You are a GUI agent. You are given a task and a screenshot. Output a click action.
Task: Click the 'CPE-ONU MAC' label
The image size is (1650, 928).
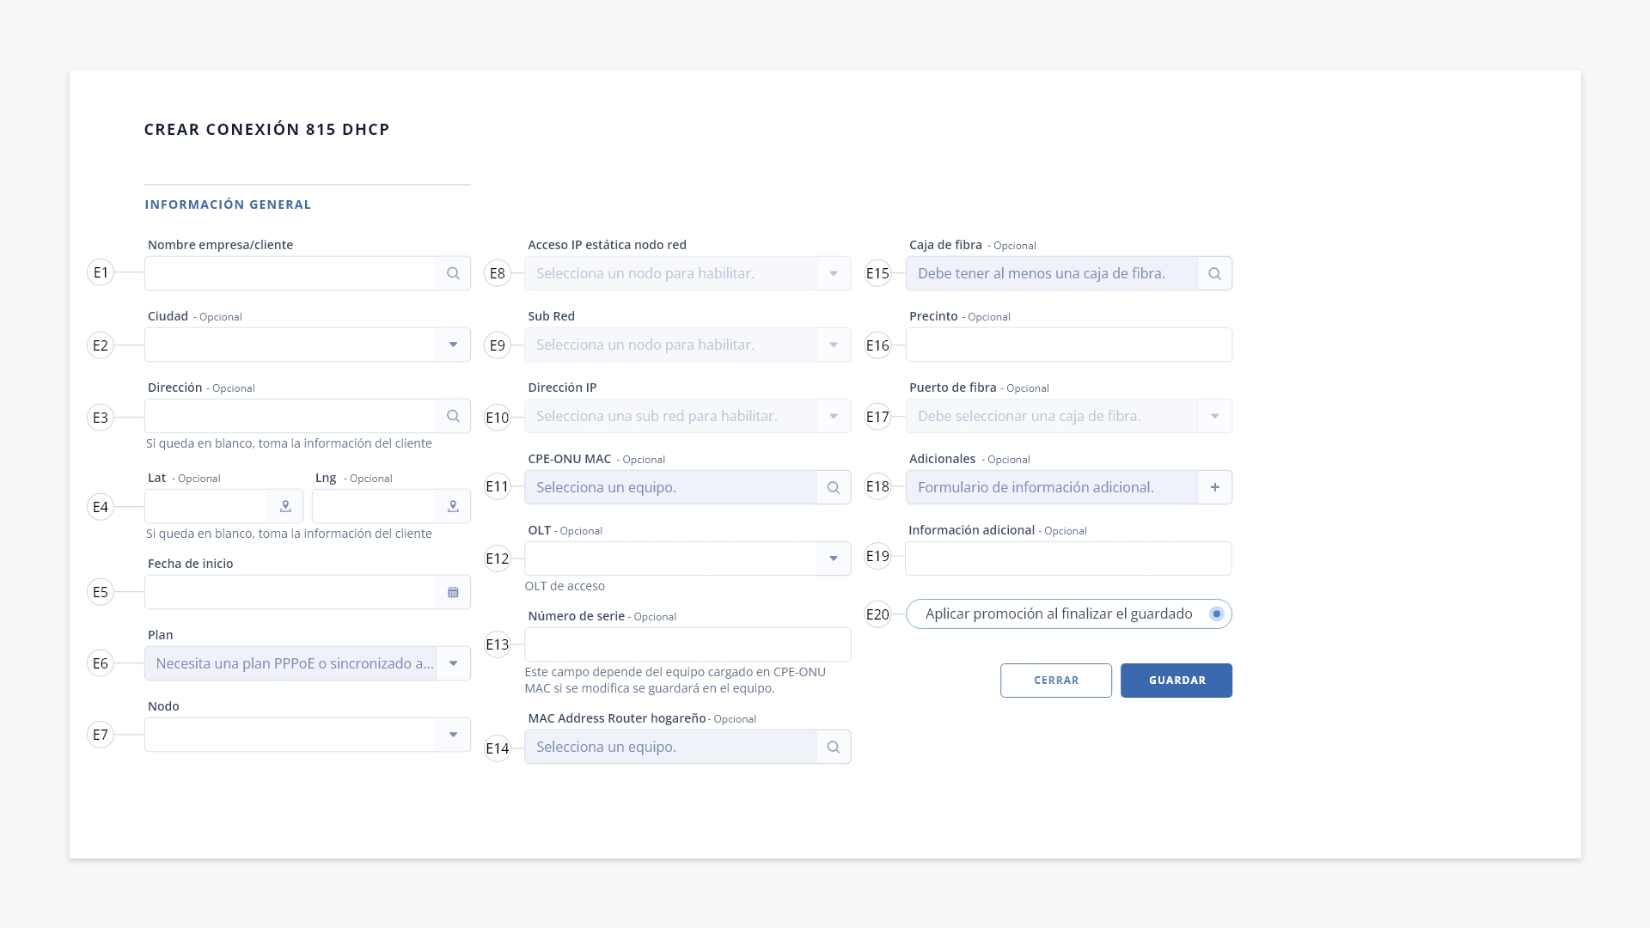(x=570, y=459)
